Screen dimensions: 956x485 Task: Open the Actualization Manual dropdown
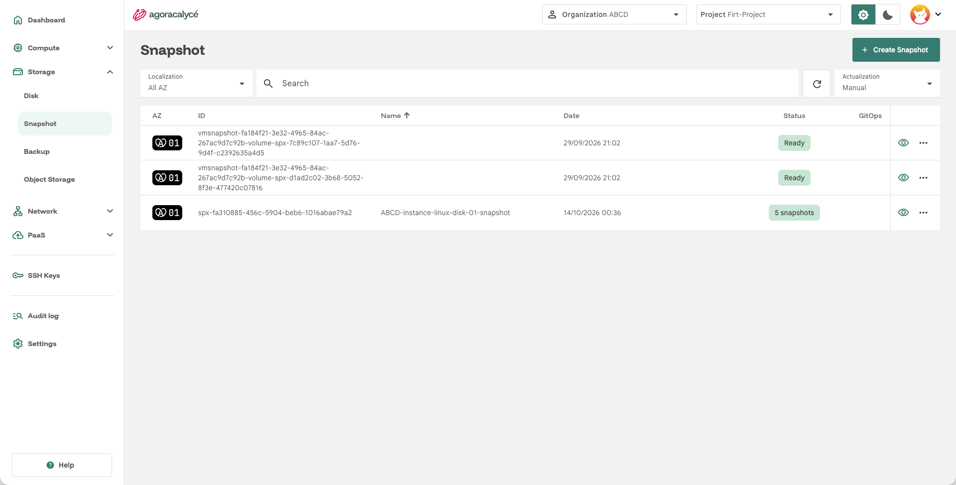coord(887,84)
